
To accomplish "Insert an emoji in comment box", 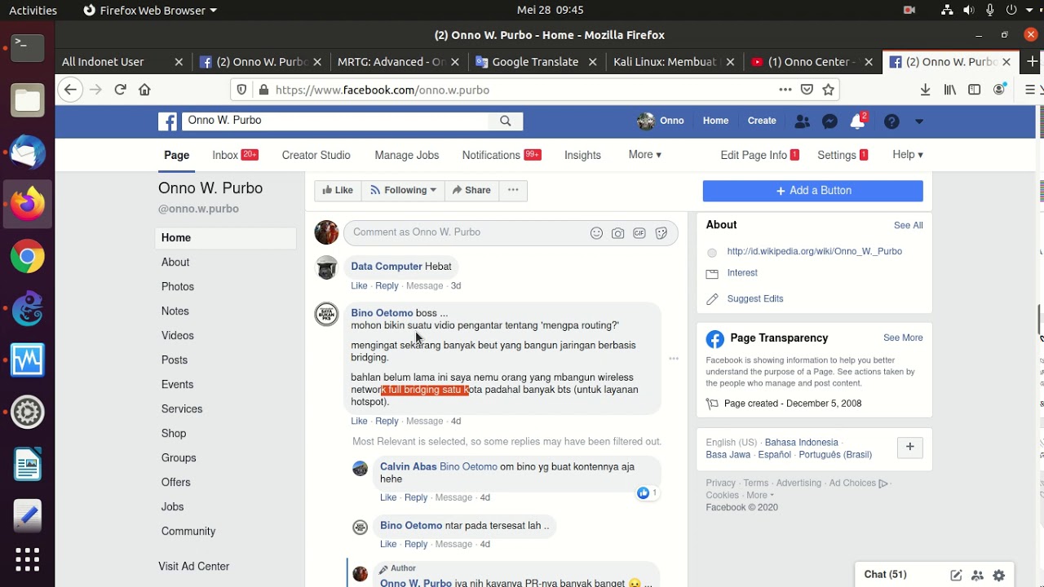I will point(596,233).
